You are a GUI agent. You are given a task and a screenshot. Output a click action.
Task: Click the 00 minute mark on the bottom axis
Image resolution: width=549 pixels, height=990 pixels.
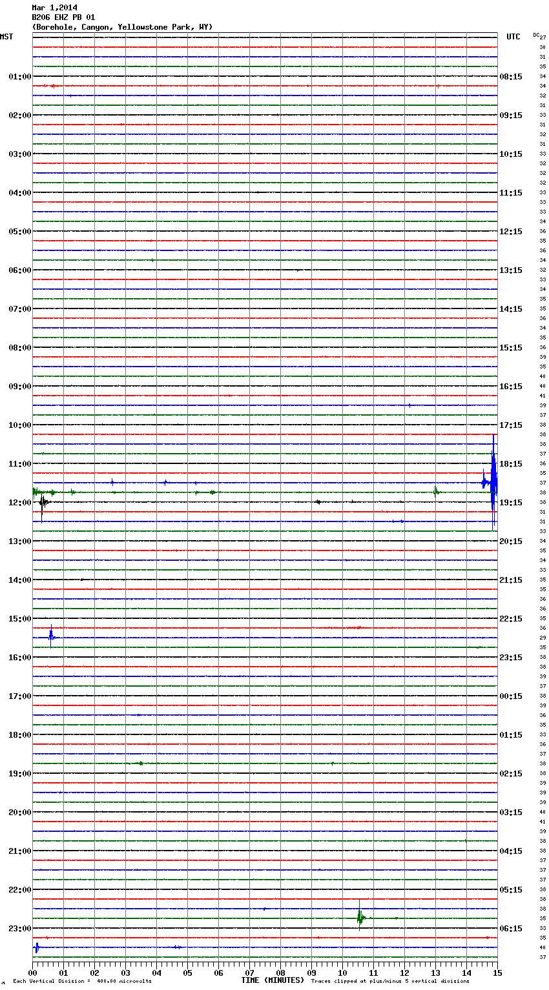point(33,973)
